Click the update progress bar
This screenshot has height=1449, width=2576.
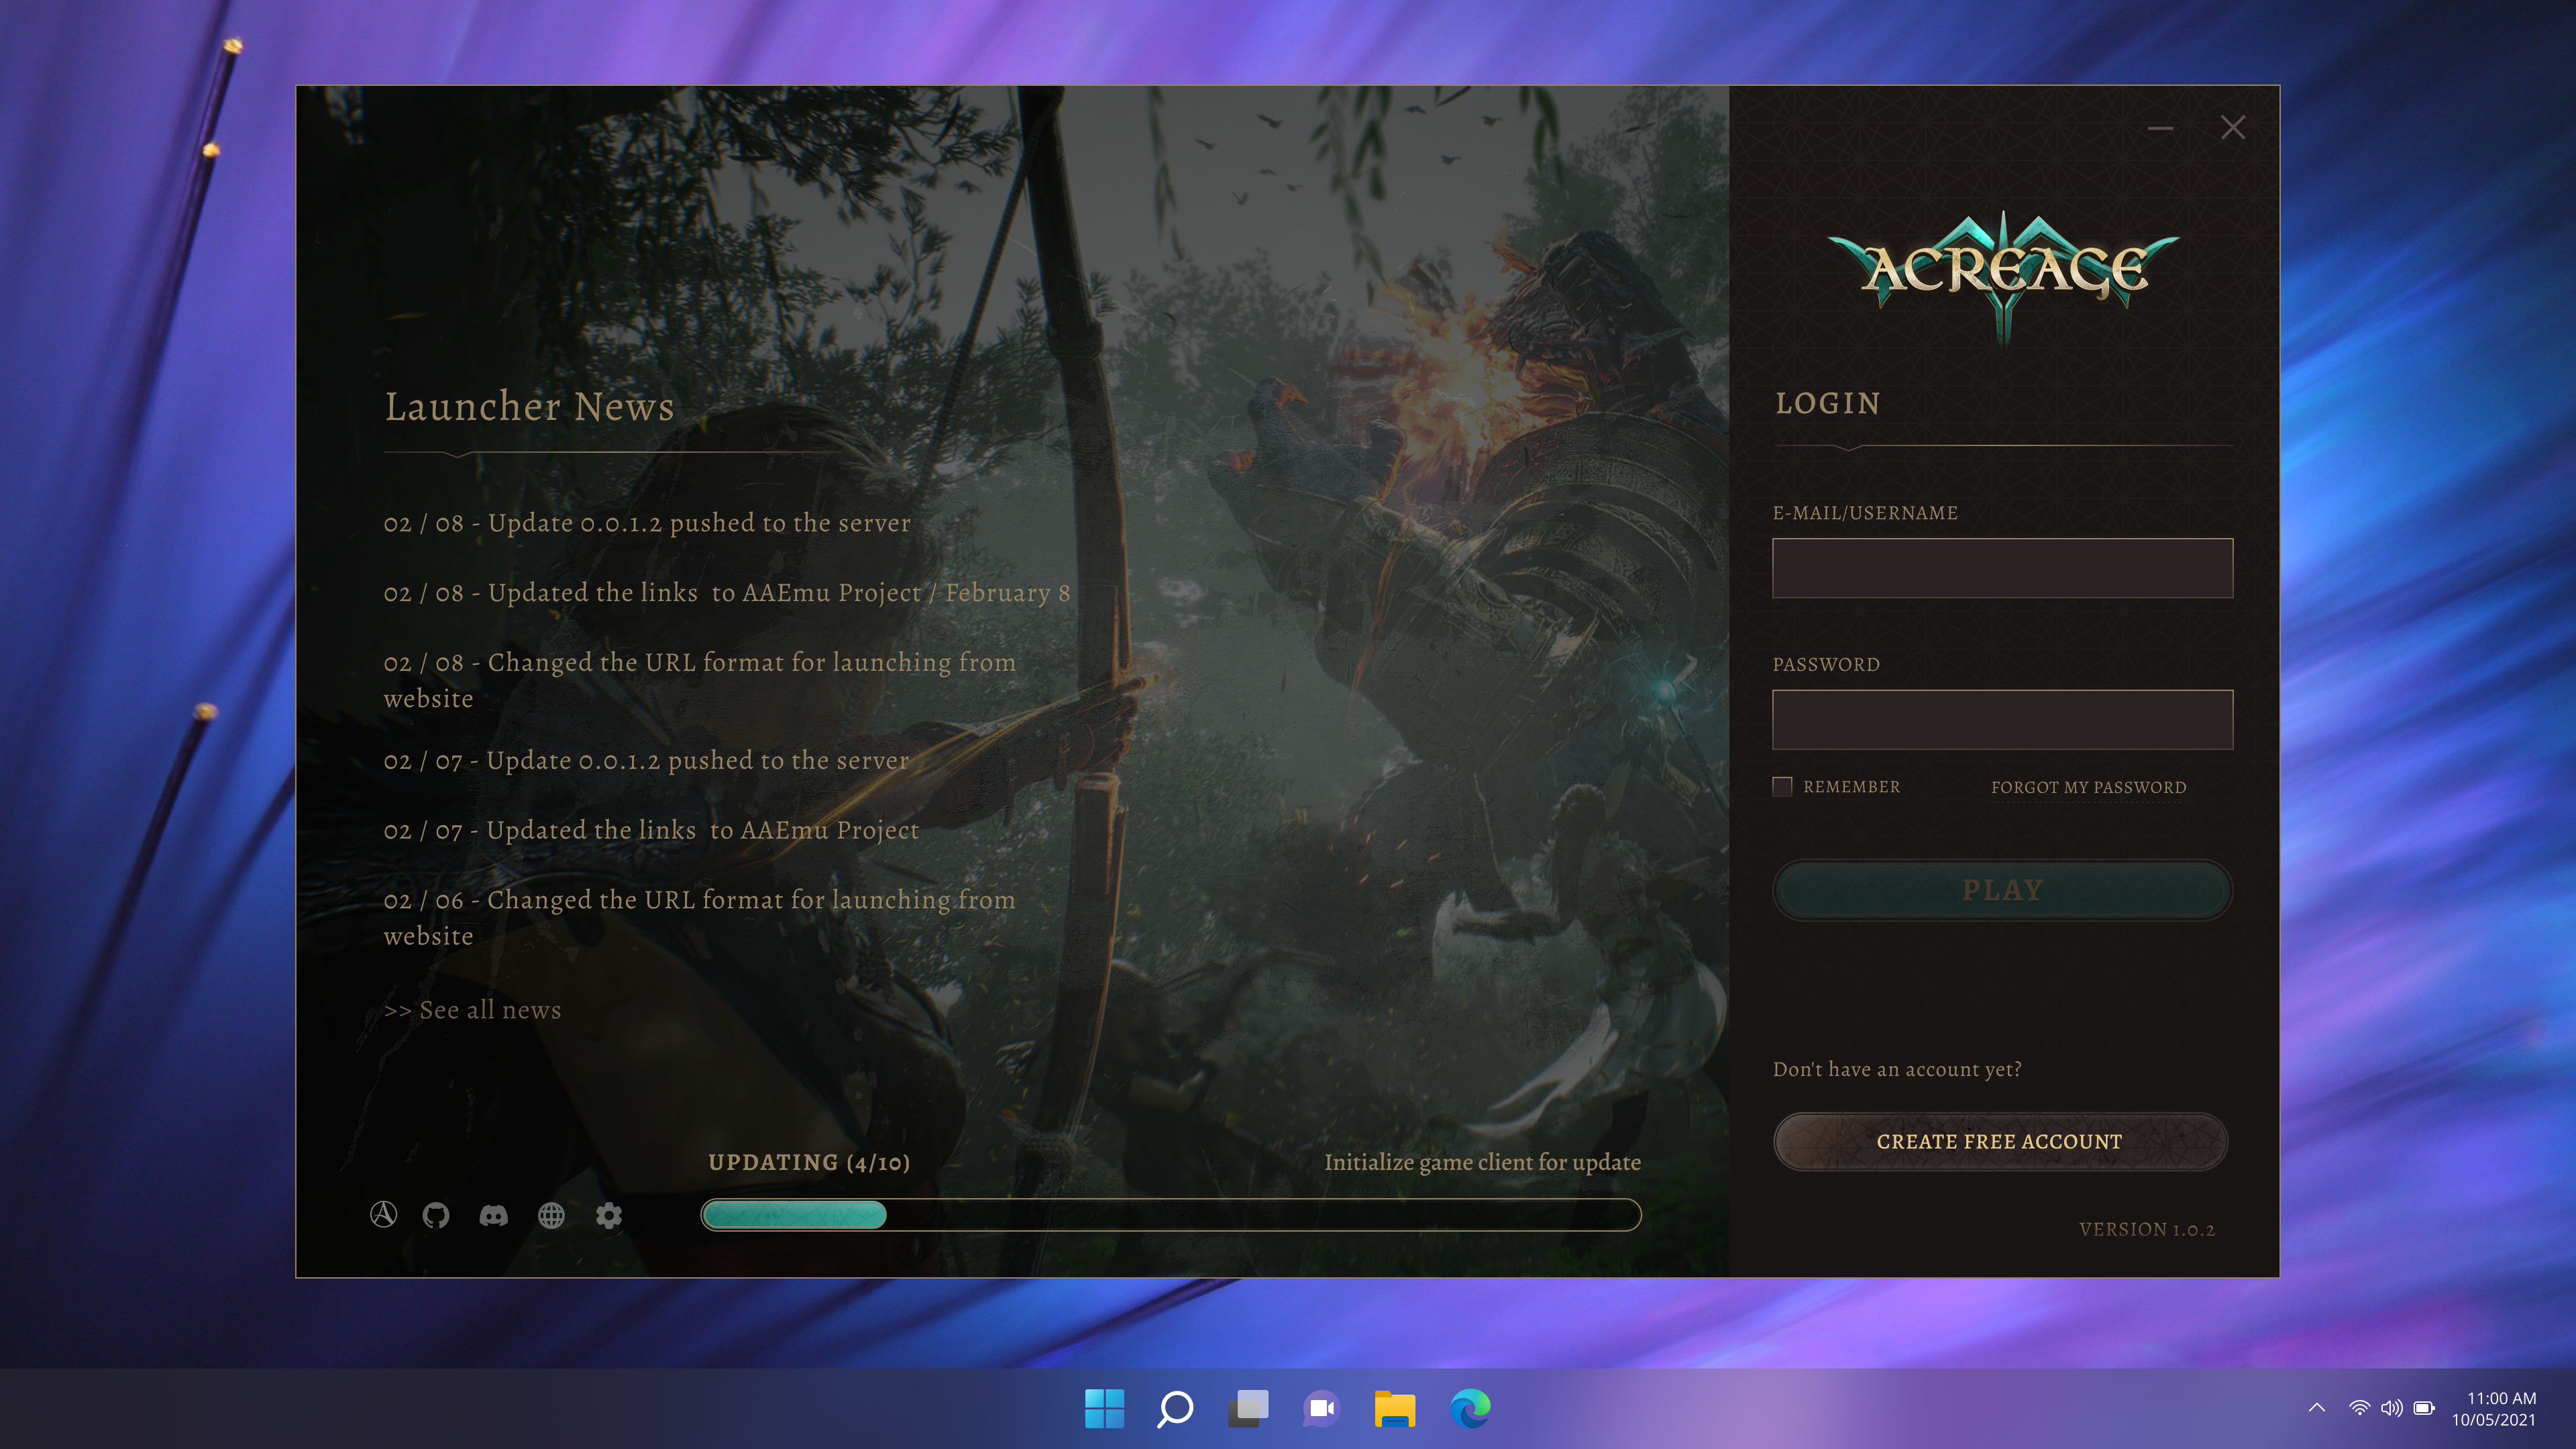tap(1170, 1214)
